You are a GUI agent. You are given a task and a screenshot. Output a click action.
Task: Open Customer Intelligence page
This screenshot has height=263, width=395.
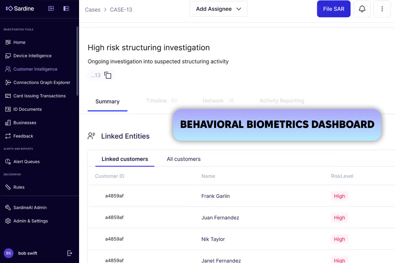[x=35, y=69]
